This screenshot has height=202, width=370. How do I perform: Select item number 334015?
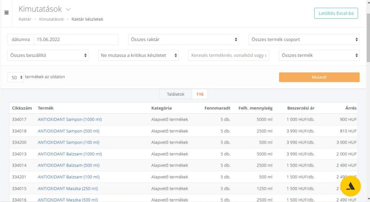click(19, 188)
